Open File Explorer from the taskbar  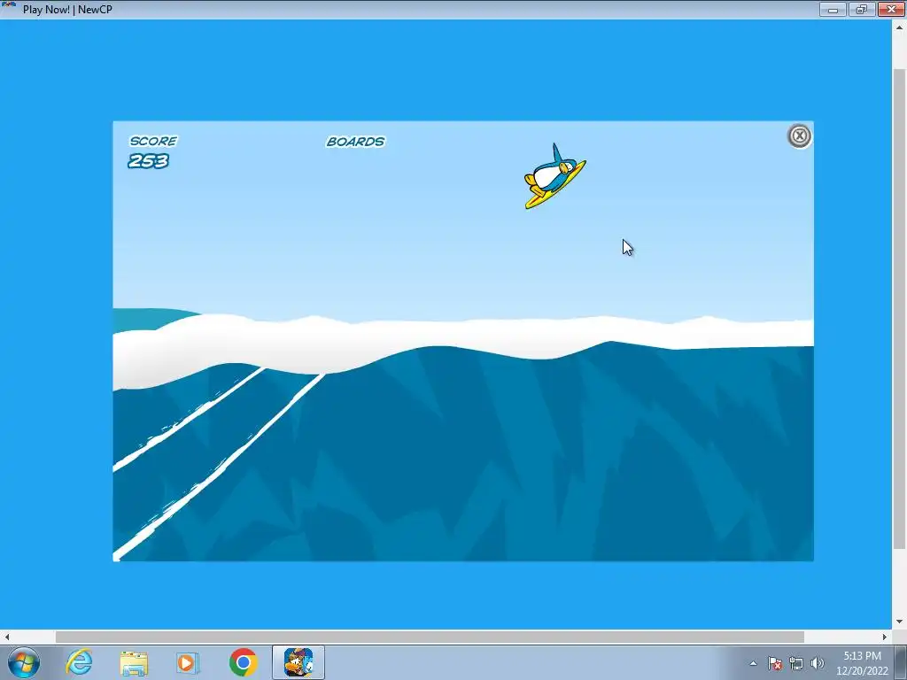pos(134,662)
